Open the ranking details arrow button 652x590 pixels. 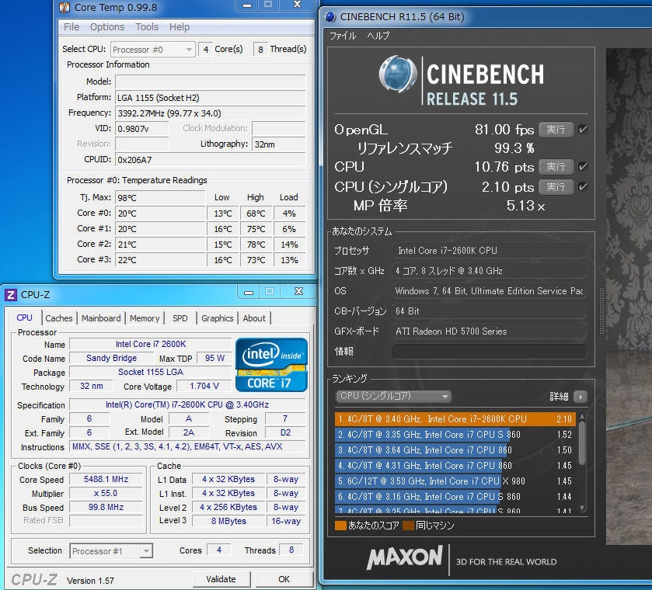[x=580, y=397]
